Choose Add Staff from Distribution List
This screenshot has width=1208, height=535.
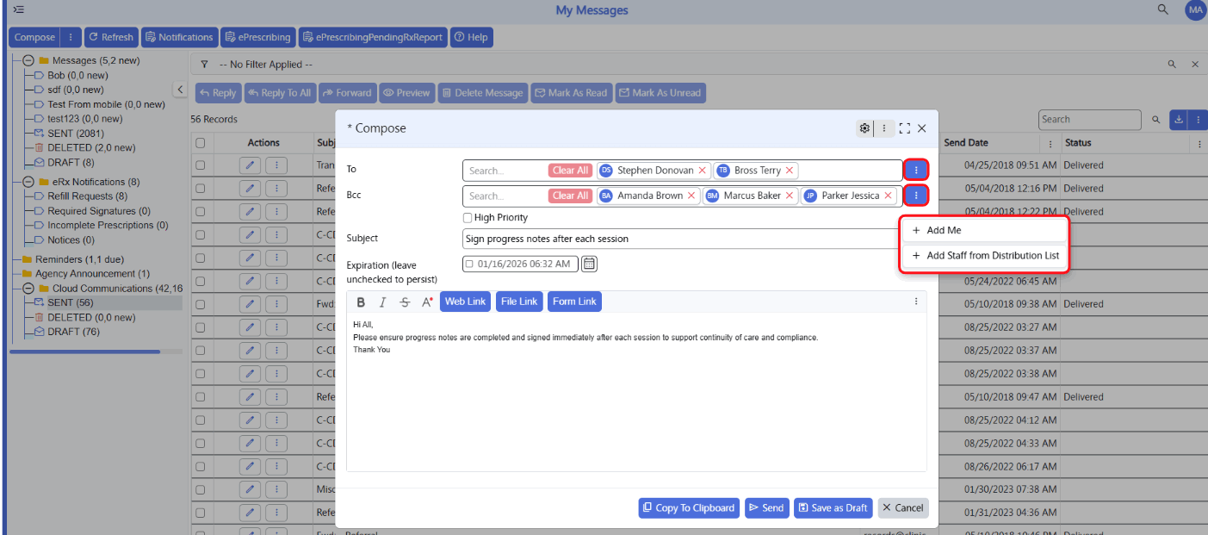[x=983, y=255]
